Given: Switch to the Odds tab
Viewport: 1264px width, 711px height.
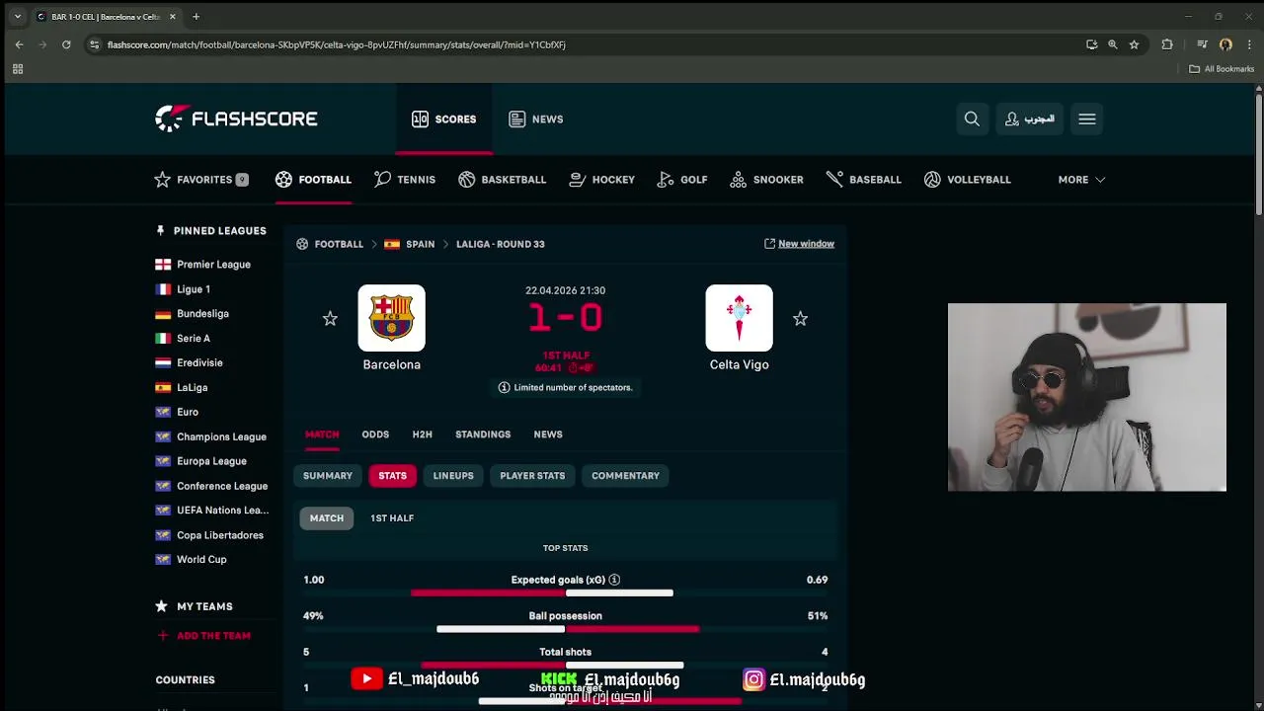Looking at the screenshot, I should [375, 434].
